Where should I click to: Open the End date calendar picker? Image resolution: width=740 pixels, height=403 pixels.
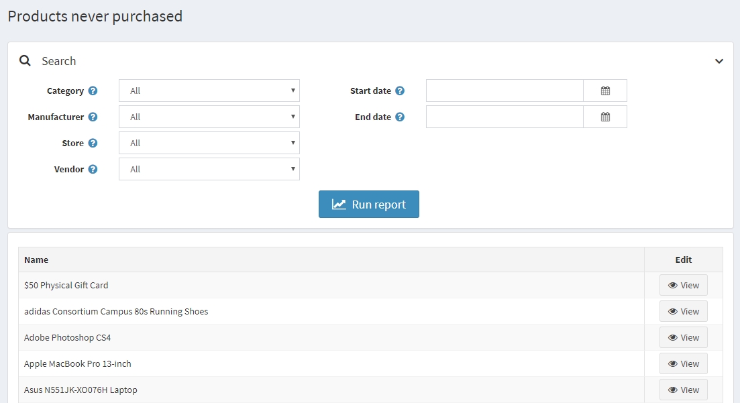604,117
